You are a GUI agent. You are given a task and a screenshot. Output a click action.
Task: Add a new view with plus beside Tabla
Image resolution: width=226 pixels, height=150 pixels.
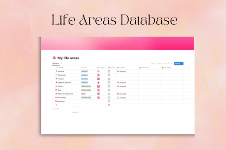(x=61, y=64)
